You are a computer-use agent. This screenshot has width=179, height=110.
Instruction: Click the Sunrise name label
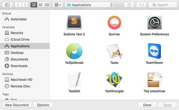pos(114,34)
